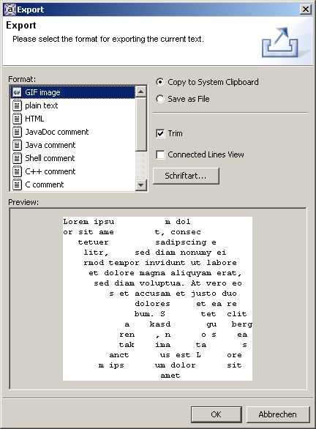Choose the Save as File radio button
This screenshot has height=429, width=316.
pos(183,99)
